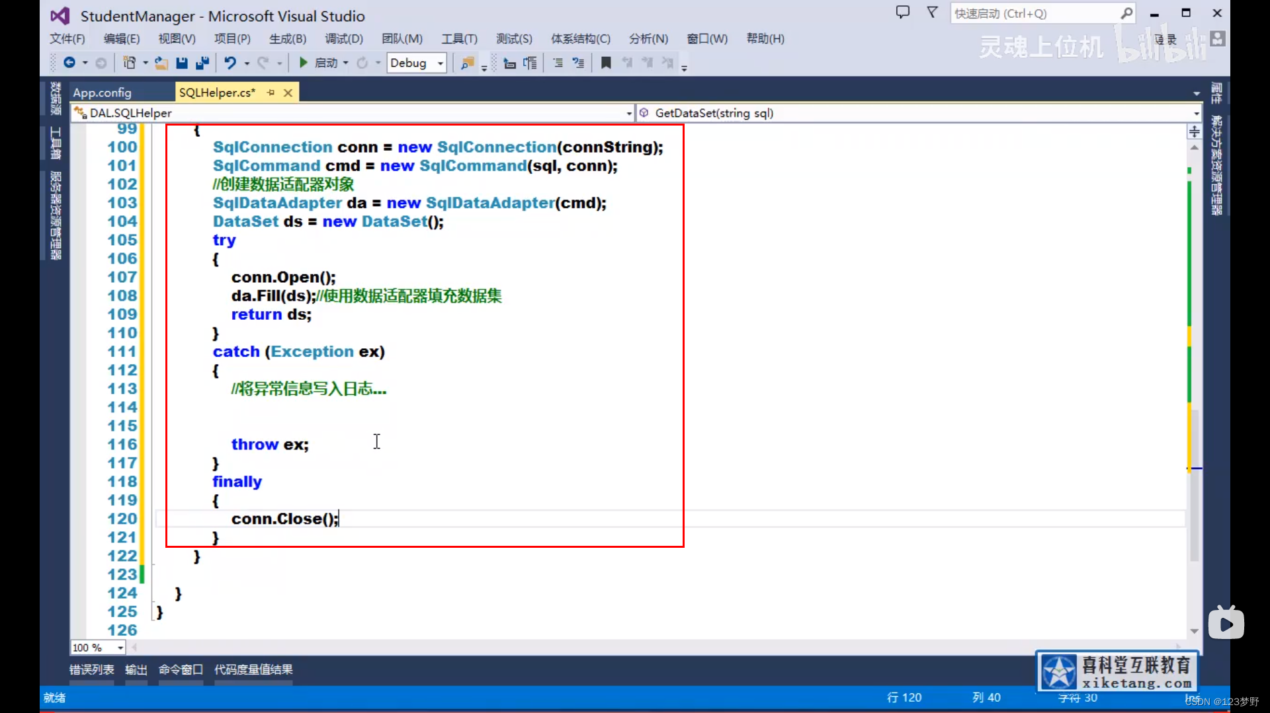Click the editor split window handle
1270x713 pixels.
pos(1194,131)
